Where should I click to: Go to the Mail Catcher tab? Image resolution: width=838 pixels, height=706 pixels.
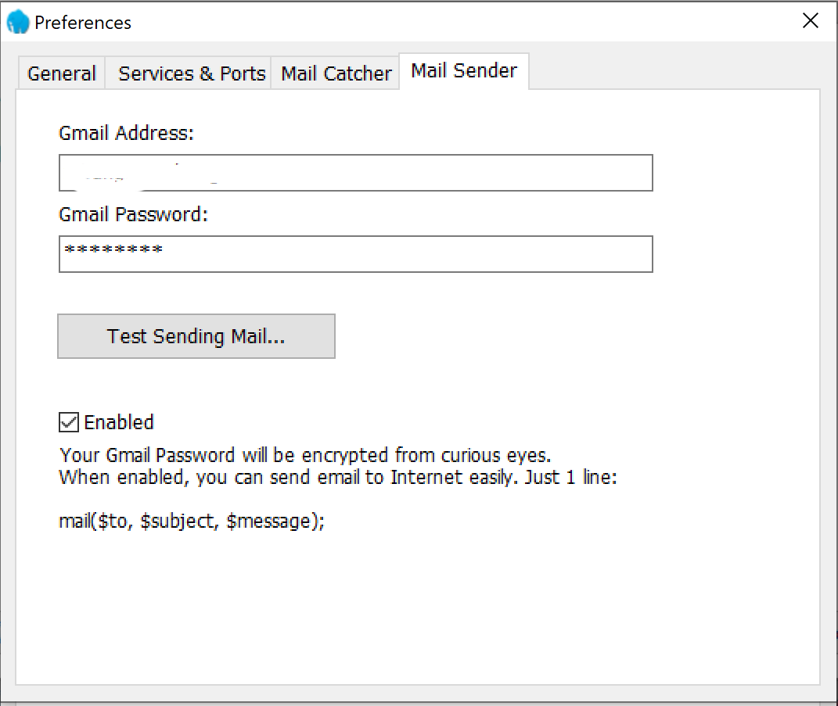[x=336, y=73]
